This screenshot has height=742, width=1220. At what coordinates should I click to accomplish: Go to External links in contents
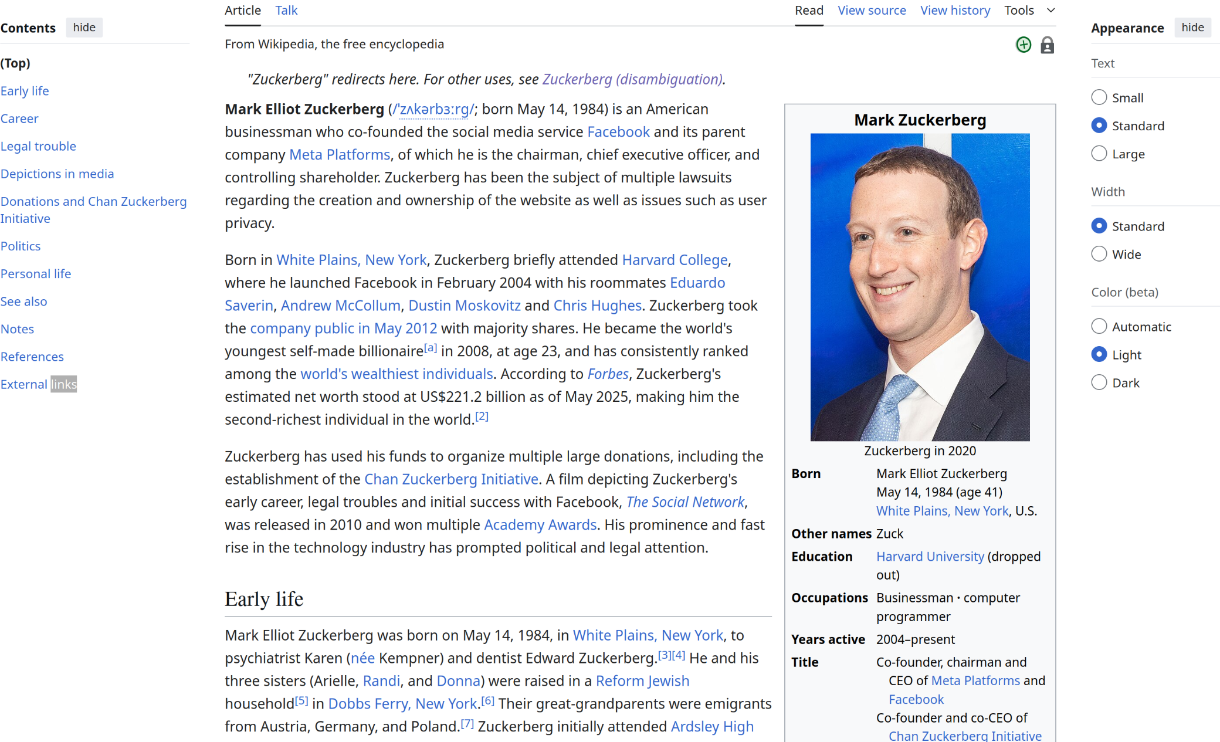(x=39, y=384)
